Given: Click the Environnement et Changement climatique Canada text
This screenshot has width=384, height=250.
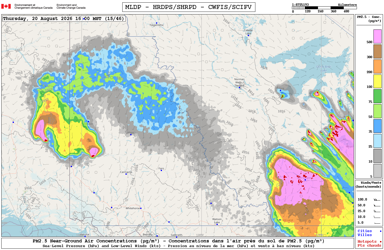Looking at the screenshot, I should (33, 6).
